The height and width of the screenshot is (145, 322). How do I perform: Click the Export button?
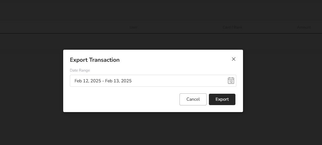pos(222,99)
